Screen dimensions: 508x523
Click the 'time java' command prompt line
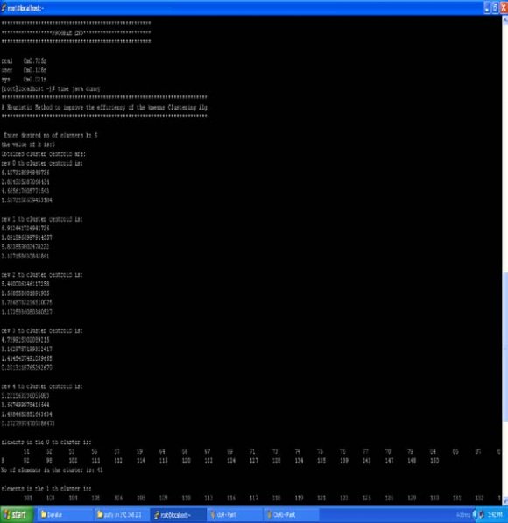[x=51, y=88]
